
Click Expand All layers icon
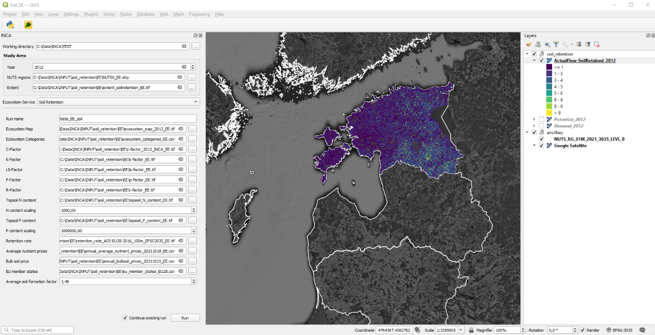coord(579,44)
